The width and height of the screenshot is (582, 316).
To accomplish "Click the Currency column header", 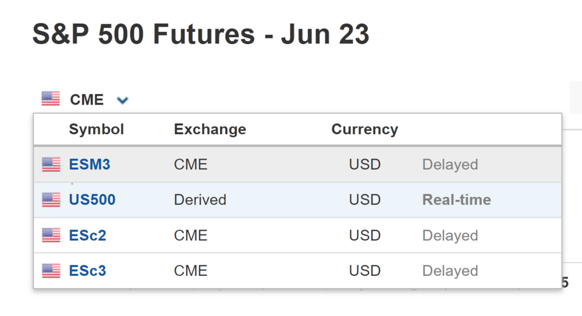I will [x=365, y=129].
